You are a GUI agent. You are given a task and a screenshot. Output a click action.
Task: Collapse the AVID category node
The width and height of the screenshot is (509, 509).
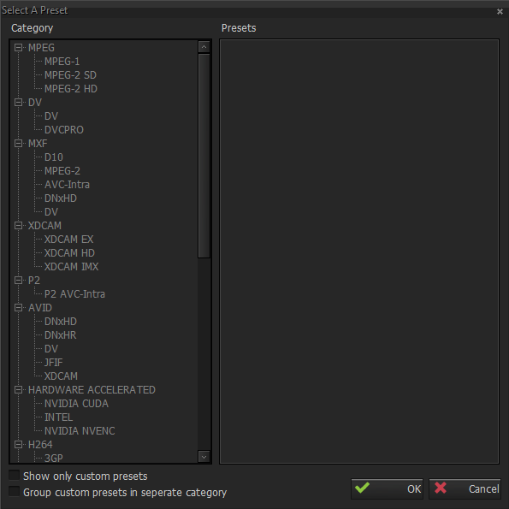point(18,307)
